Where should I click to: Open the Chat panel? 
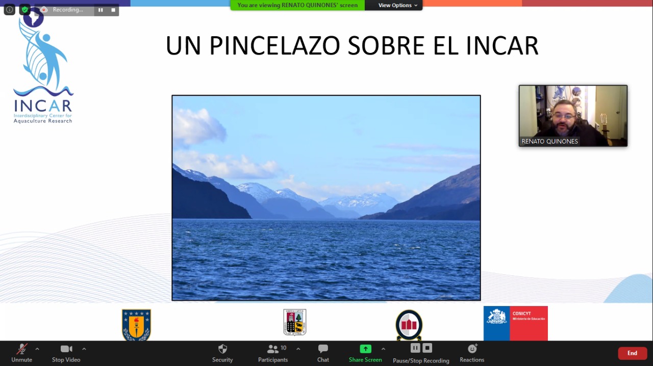click(x=323, y=349)
